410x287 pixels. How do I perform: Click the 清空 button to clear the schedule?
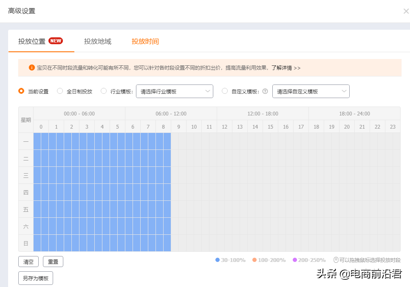(28, 262)
